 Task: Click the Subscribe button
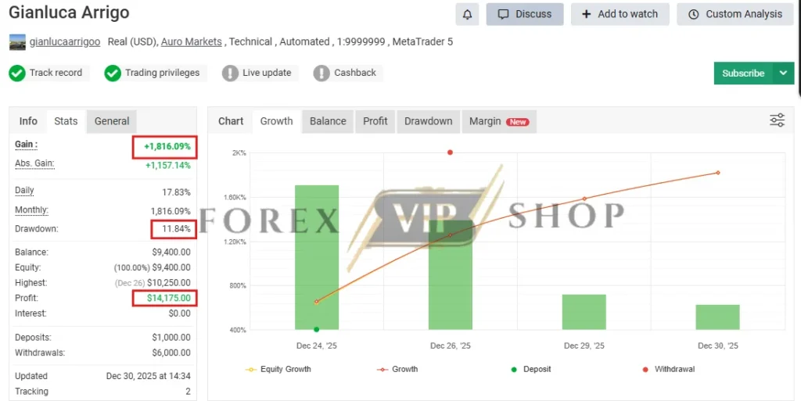click(x=743, y=73)
